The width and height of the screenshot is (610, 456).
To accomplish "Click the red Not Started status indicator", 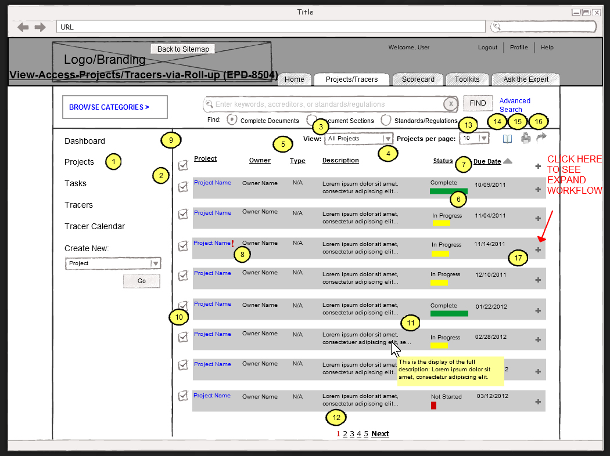I will click(x=434, y=406).
